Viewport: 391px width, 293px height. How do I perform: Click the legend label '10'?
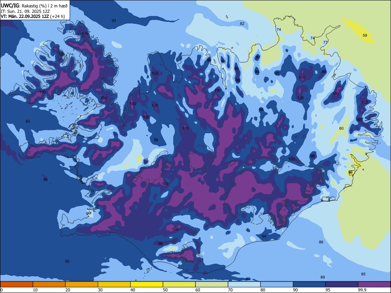tap(35, 290)
